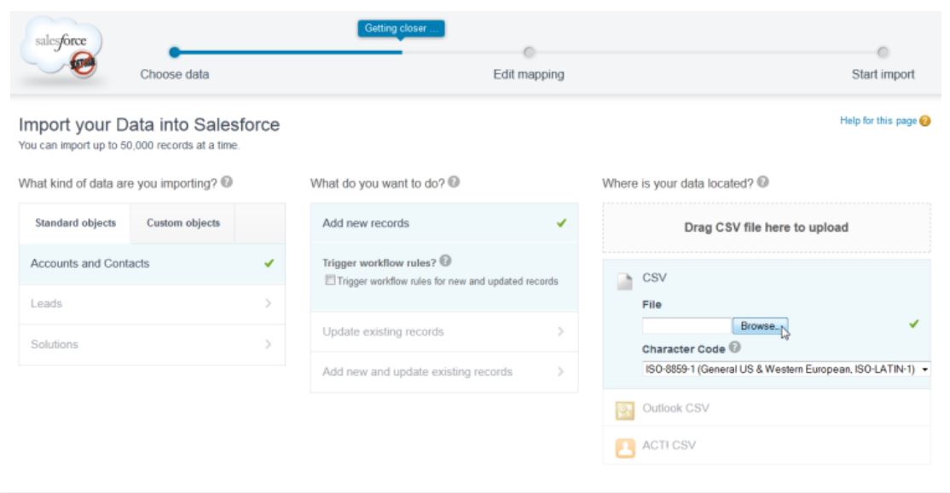Click the CSV file document icon

pos(624,281)
